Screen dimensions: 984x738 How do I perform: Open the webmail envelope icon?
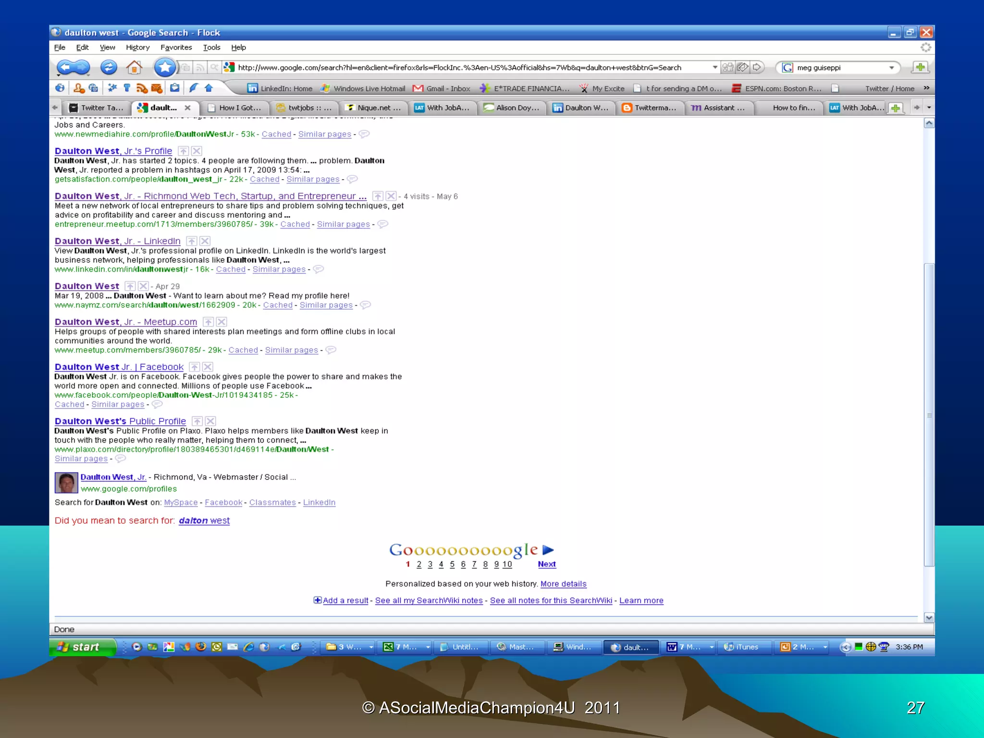click(x=157, y=88)
